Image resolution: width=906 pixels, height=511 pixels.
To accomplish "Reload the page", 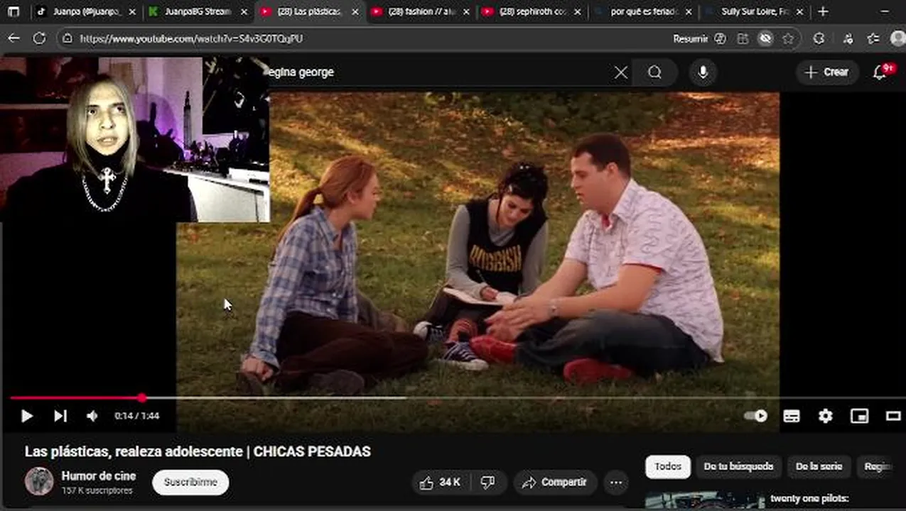I will (x=39, y=38).
